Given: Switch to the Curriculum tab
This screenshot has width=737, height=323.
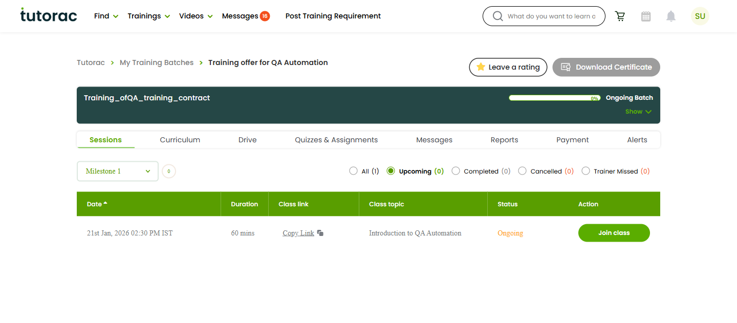Looking at the screenshot, I should point(180,140).
